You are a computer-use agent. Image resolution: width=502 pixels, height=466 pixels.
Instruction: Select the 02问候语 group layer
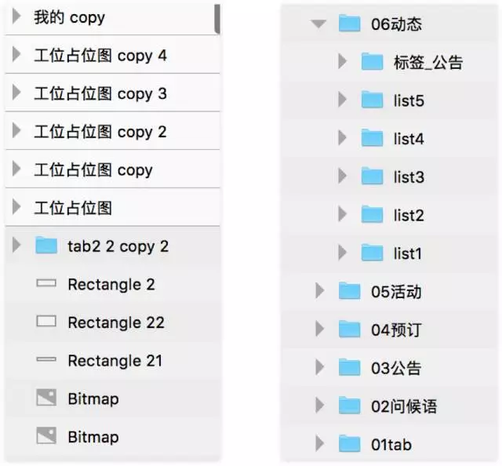coord(403,406)
